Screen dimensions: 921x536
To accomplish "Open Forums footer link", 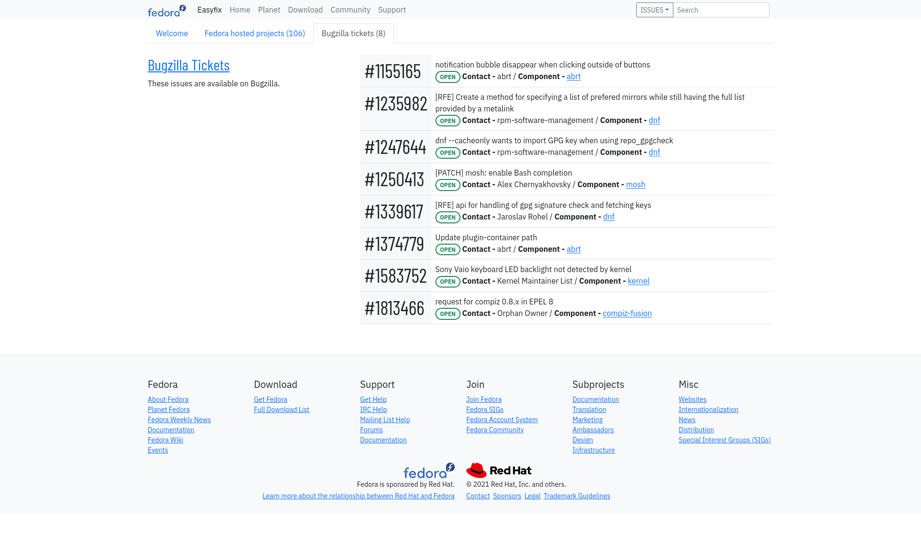I will (371, 430).
